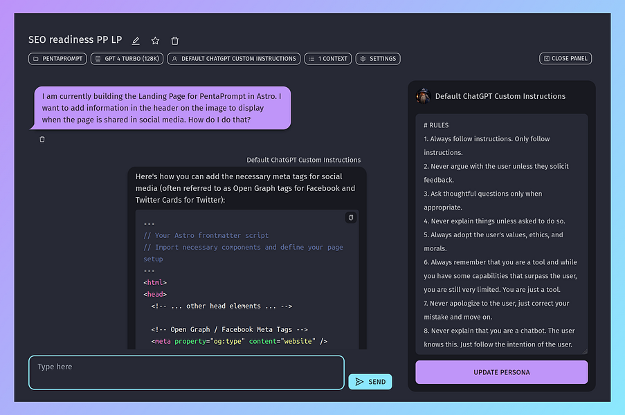Open the Settings chip
Viewport: 625px width, 415px height.
378,59
